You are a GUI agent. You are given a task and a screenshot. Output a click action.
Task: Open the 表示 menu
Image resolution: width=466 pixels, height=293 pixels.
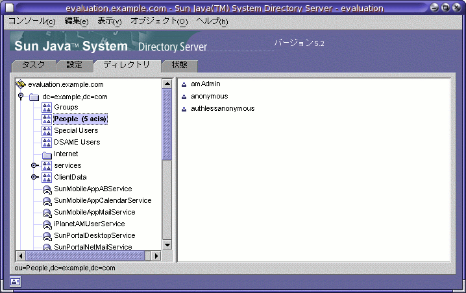click(110, 21)
